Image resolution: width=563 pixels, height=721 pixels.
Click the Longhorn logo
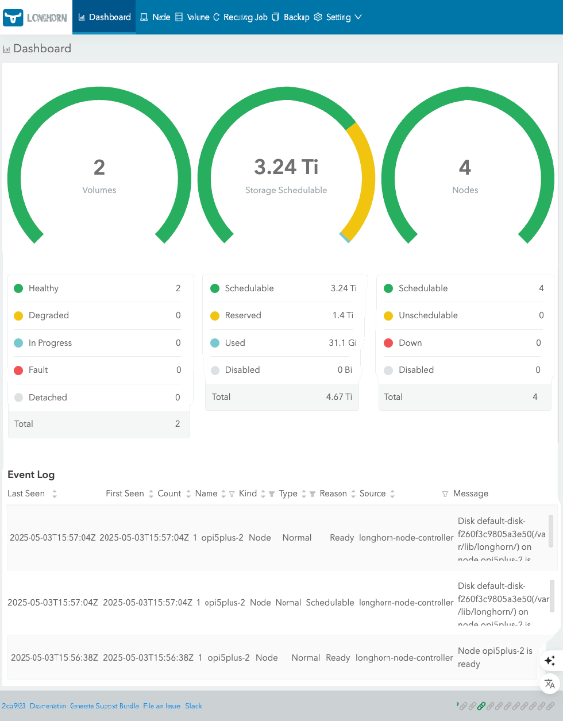[36, 17]
